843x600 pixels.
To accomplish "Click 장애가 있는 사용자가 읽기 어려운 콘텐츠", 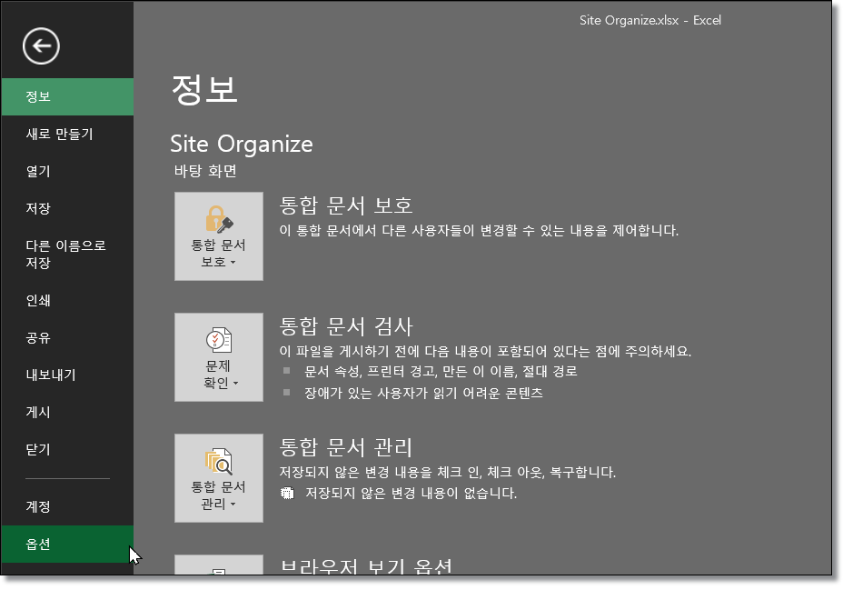I will [423, 394].
